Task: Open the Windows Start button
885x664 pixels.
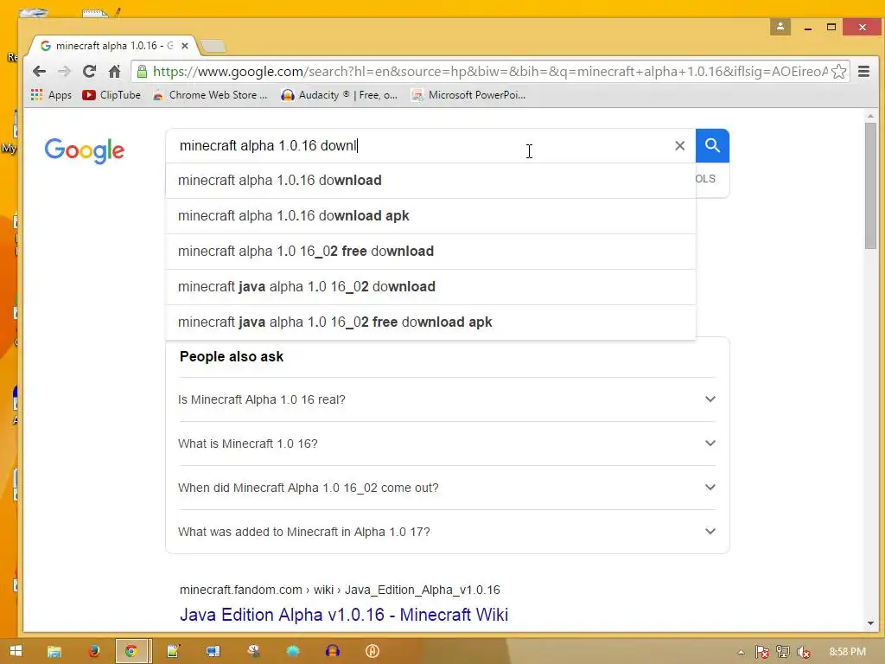Action: 16,651
